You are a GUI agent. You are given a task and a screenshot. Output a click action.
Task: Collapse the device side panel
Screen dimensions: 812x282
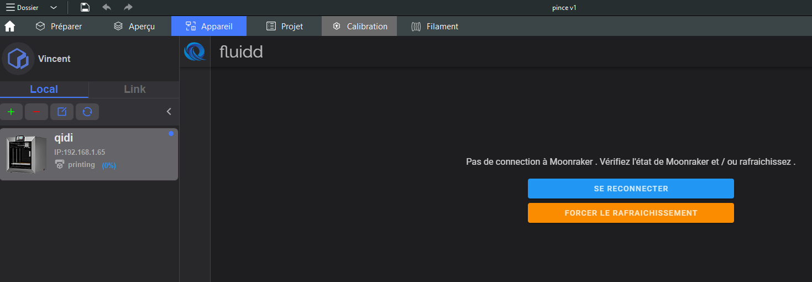pos(169,112)
